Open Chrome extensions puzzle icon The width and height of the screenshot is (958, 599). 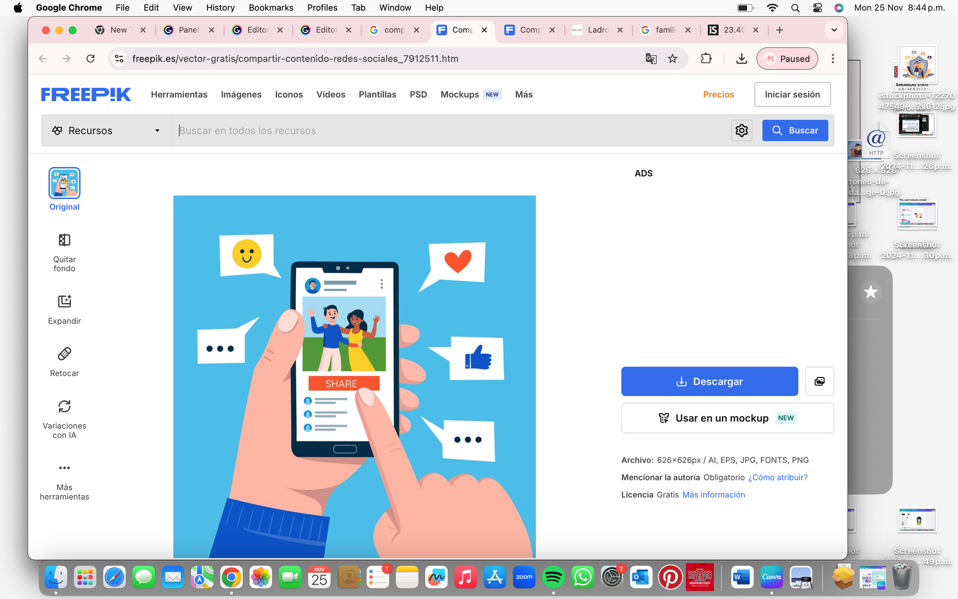(x=706, y=58)
